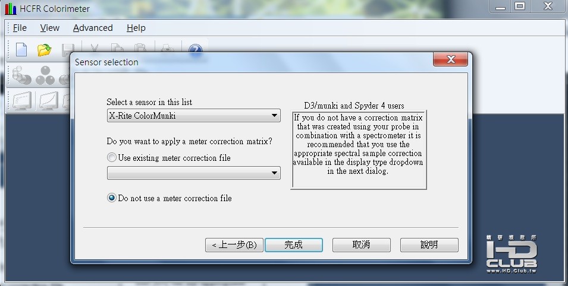Screen dimensions: 568x286
Task: Open the Help menu
Action: click(136, 28)
